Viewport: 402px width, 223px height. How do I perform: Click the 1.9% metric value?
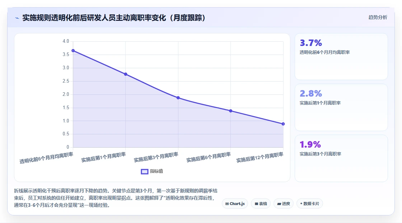(310, 144)
